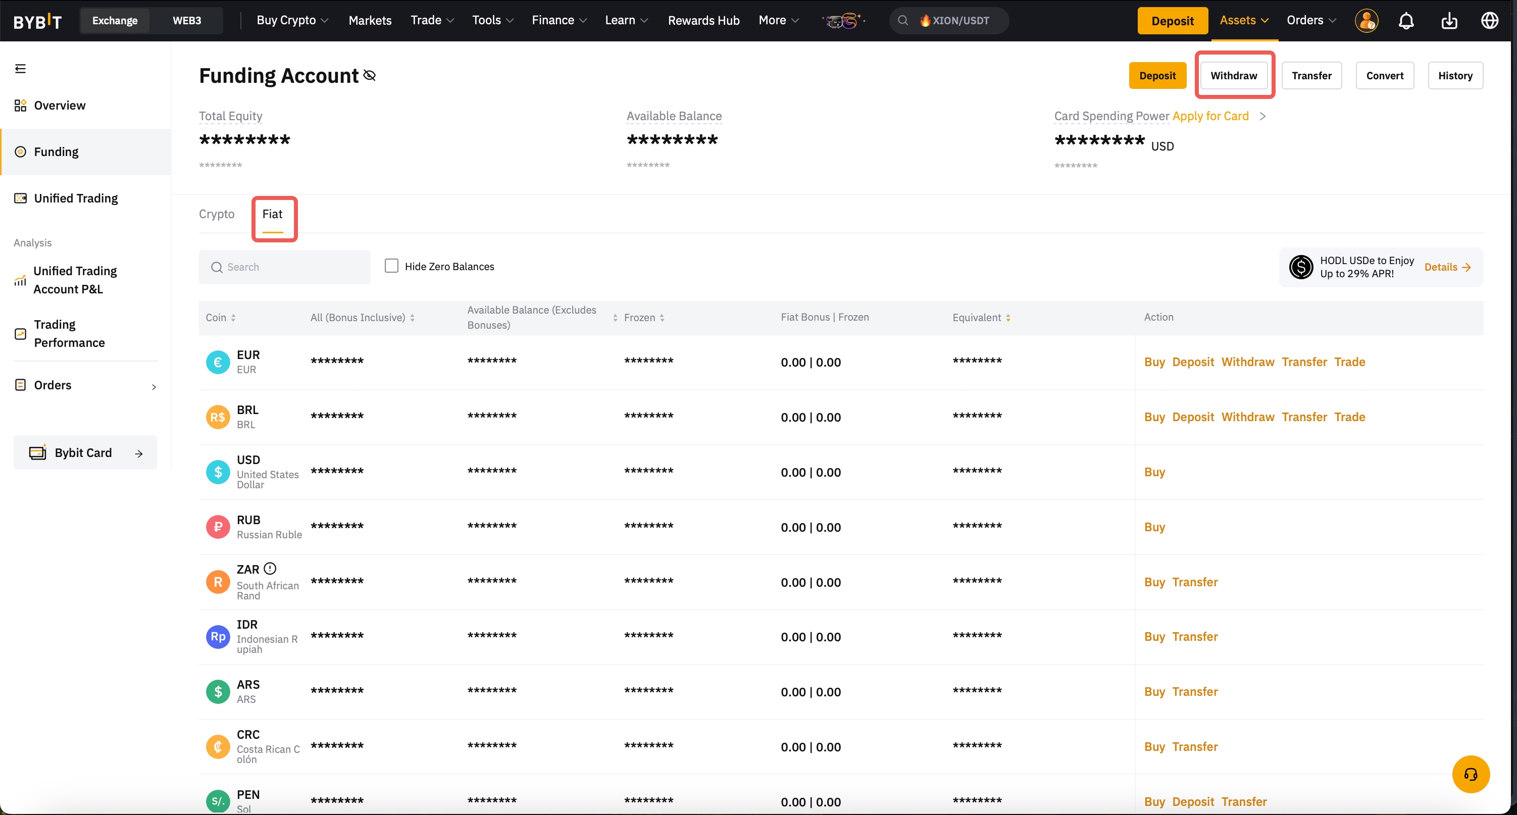Open the customer support headset chat
1517x815 pixels.
(x=1471, y=774)
